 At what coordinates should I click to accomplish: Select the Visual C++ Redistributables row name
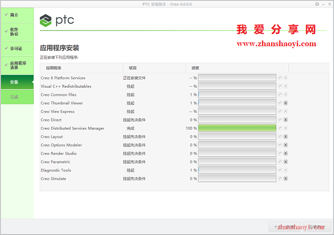(x=66, y=86)
